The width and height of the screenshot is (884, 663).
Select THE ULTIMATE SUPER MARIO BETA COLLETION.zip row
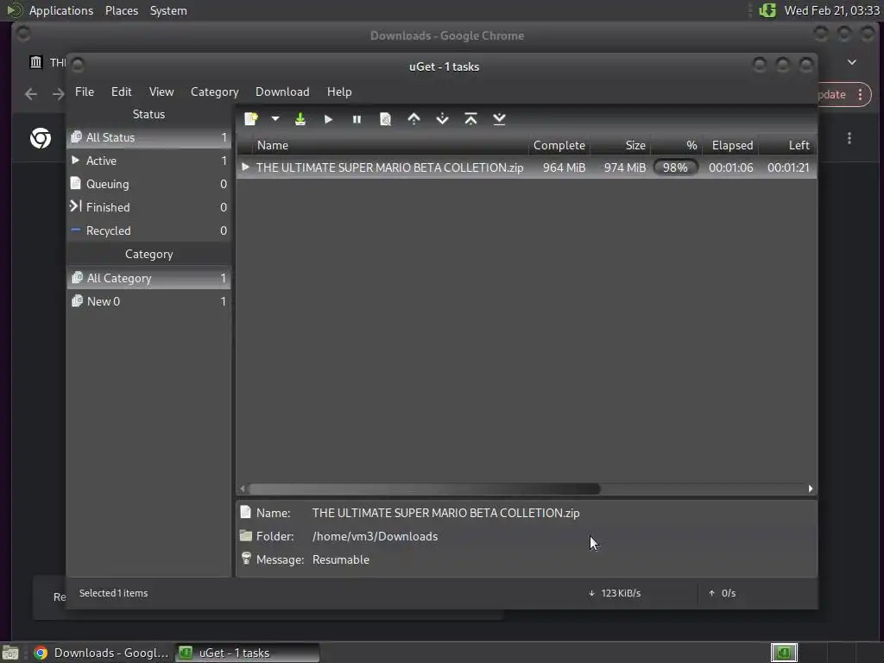(526, 167)
